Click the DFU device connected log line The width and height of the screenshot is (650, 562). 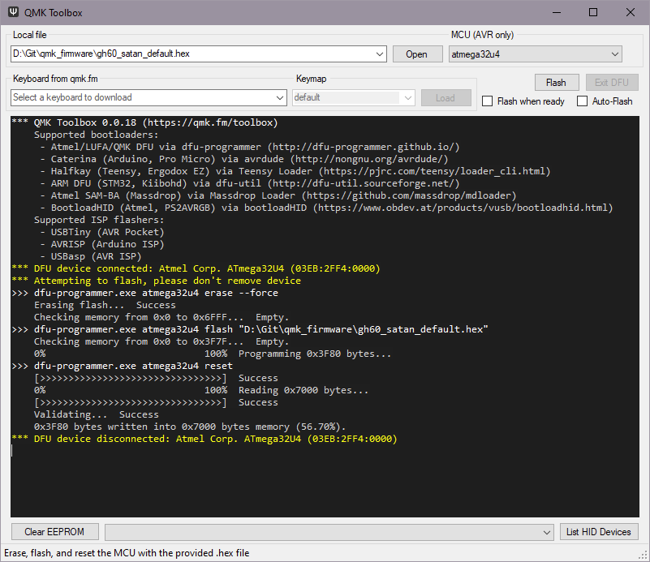[x=196, y=268]
